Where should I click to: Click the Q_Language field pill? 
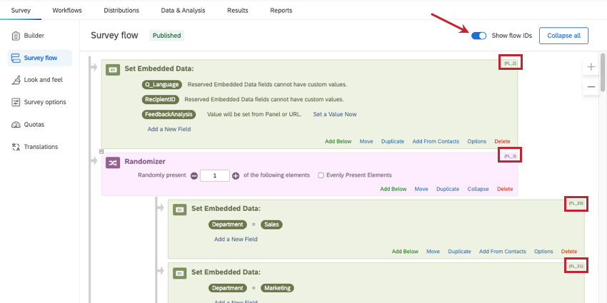point(162,85)
